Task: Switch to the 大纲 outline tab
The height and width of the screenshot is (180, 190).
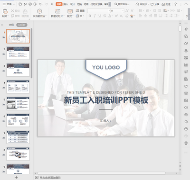Action: pos(11,25)
